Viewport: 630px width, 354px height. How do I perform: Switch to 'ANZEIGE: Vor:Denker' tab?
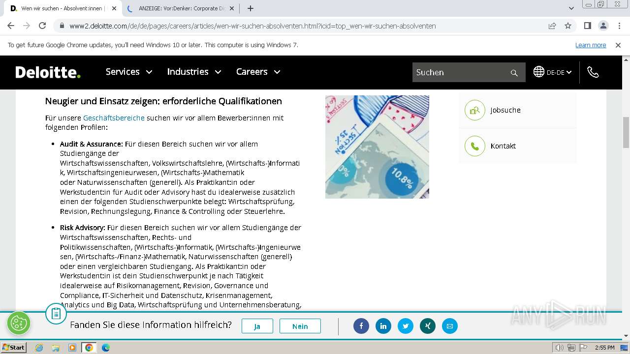180,8
